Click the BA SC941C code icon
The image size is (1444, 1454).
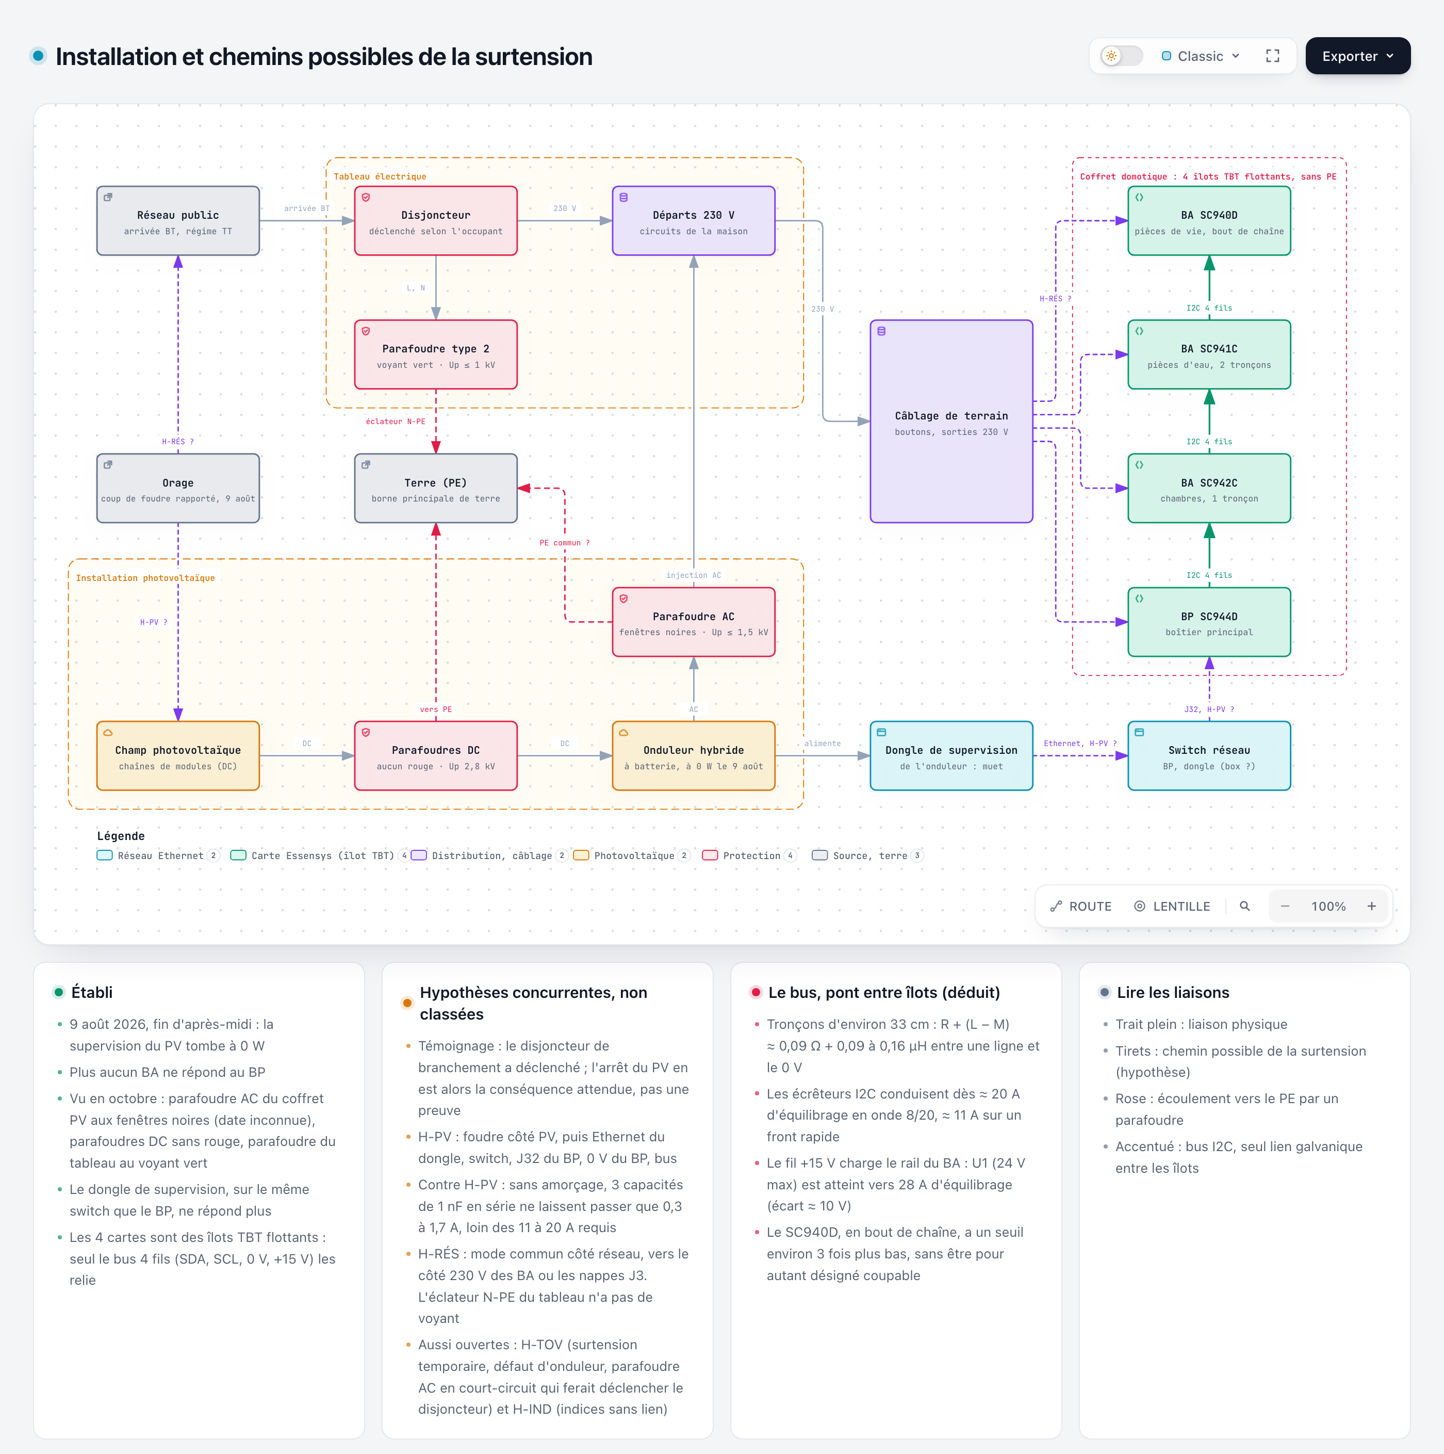point(1139,331)
